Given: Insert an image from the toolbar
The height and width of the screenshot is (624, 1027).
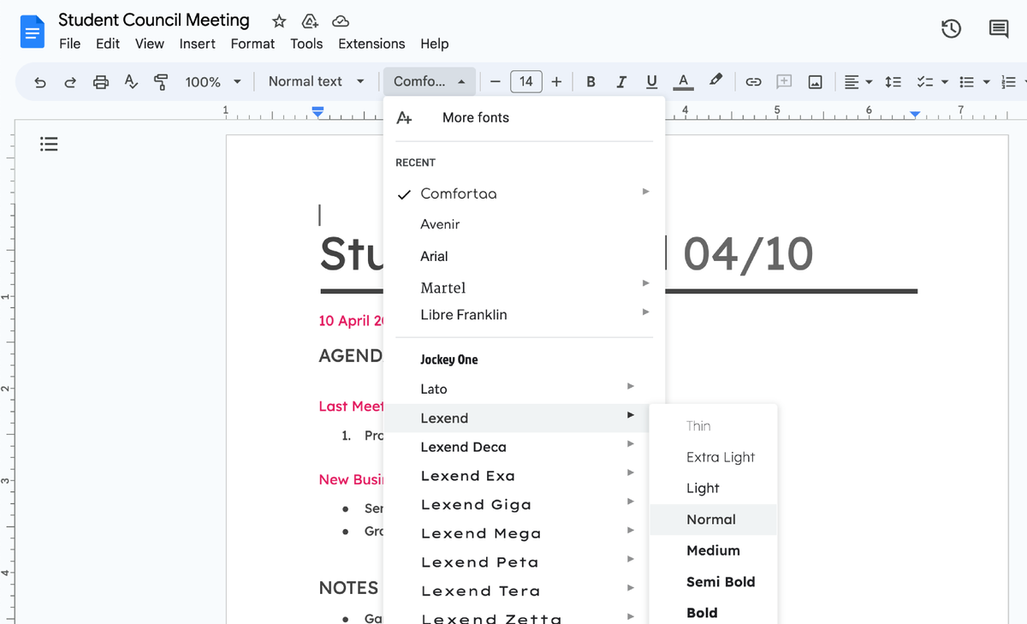Looking at the screenshot, I should click(815, 82).
